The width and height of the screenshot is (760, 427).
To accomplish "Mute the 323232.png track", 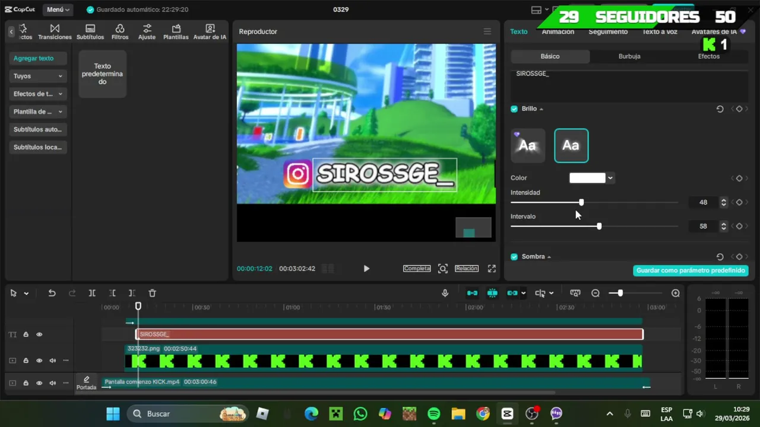I will pyautogui.click(x=52, y=361).
